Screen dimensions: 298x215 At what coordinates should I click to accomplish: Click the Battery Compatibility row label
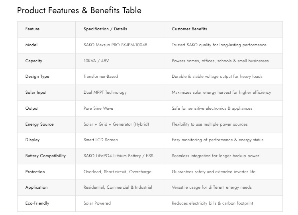(x=45, y=156)
